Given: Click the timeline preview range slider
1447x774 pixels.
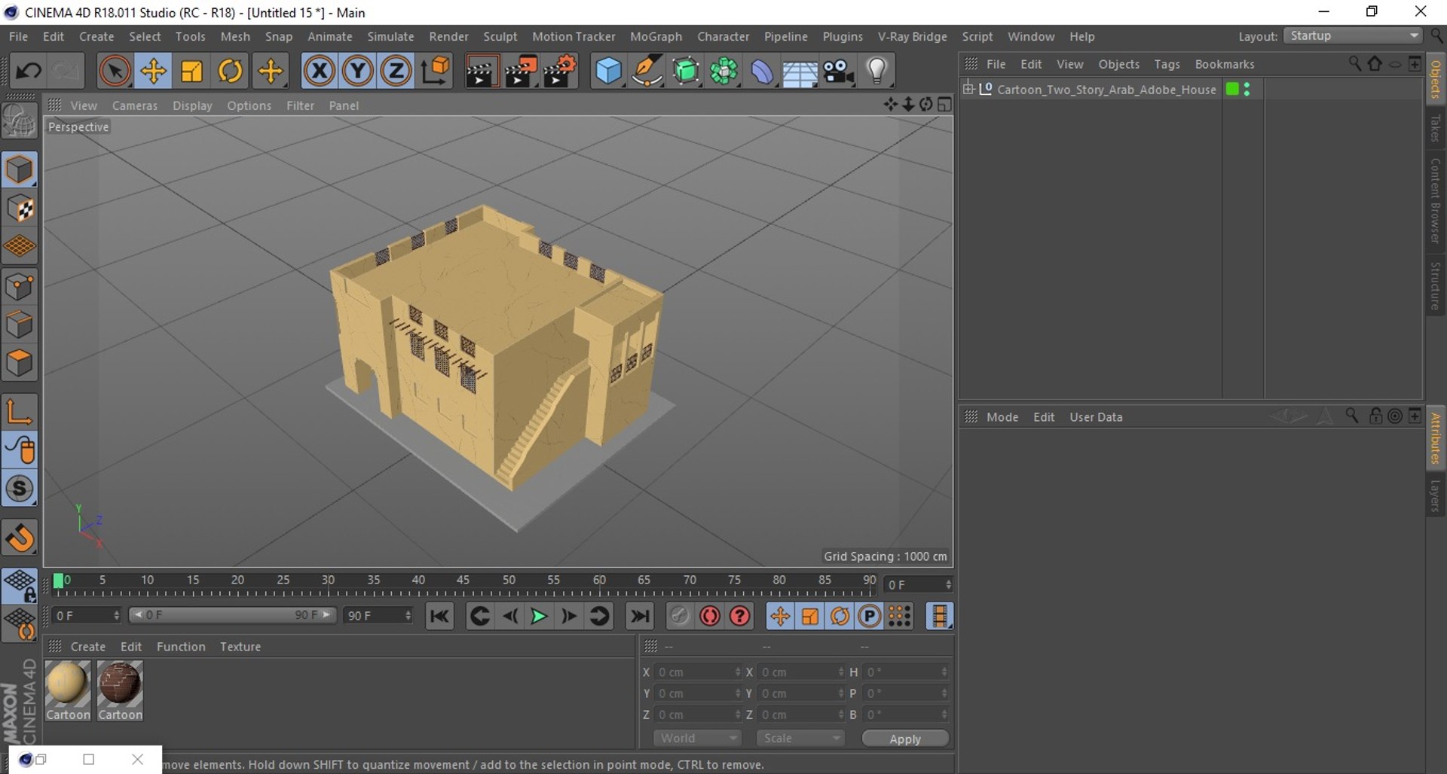Looking at the screenshot, I should pos(231,615).
